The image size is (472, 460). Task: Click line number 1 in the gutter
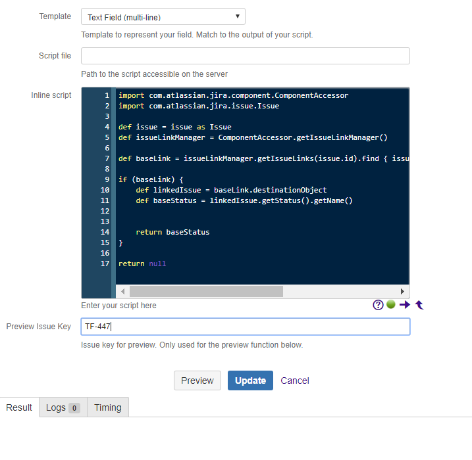(x=107, y=95)
